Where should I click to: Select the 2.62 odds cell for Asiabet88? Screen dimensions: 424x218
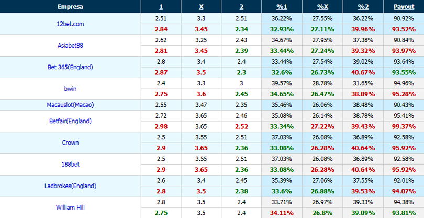coord(161,40)
